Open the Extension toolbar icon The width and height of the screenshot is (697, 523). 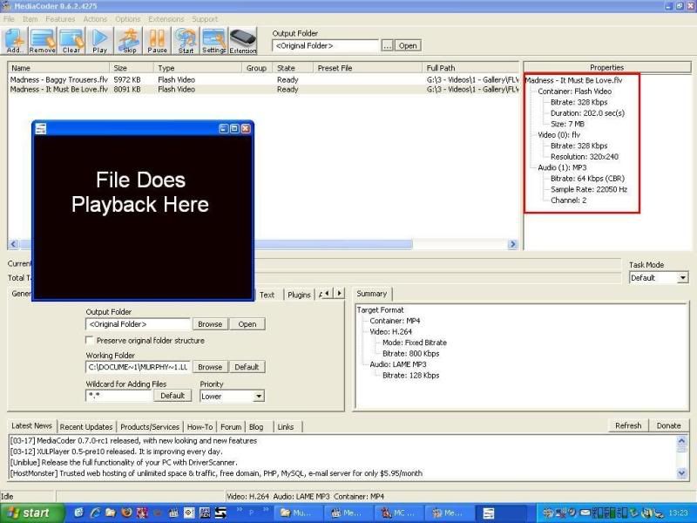point(243,40)
